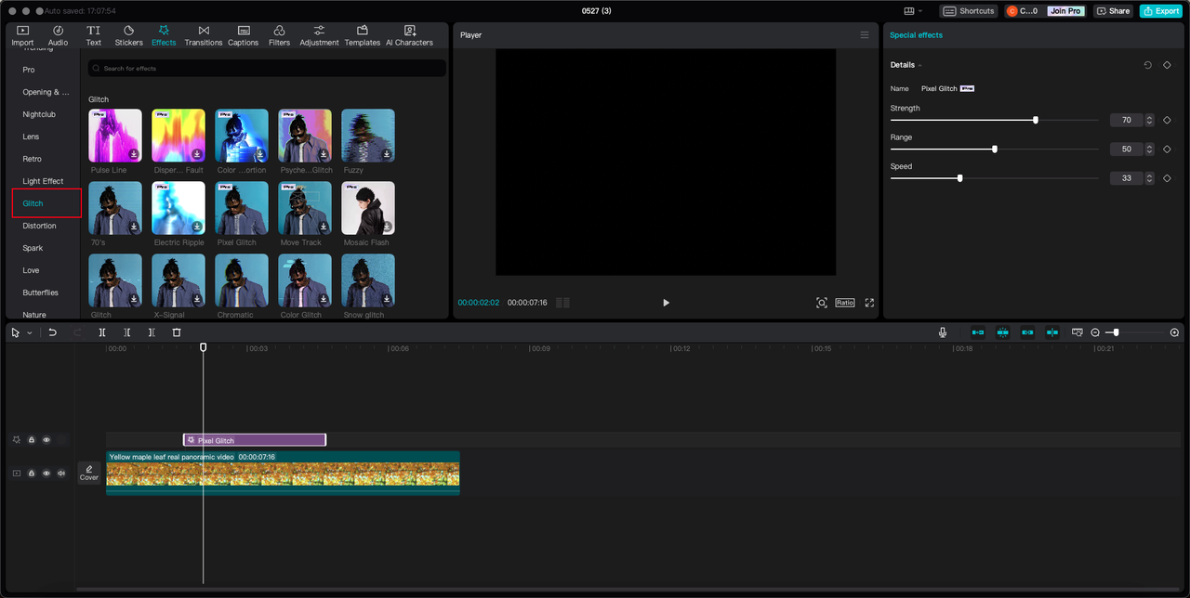Start voice recording with the microphone icon
This screenshot has width=1190, height=598.
942,332
